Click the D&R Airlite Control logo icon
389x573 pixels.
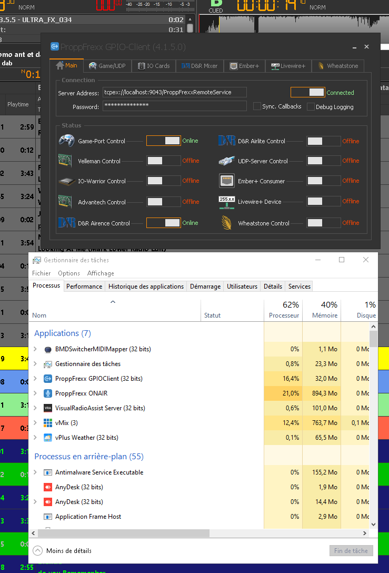pyautogui.click(x=227, y=141)
